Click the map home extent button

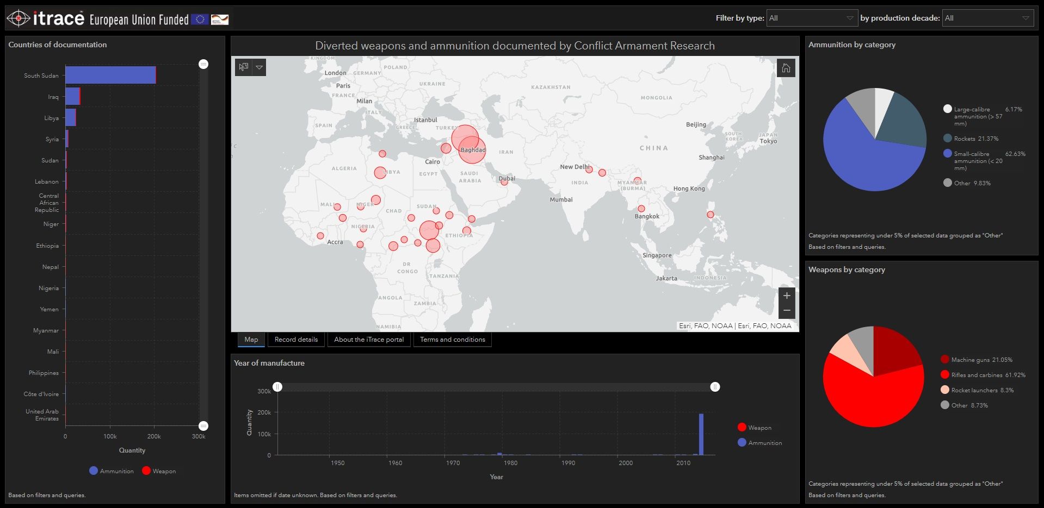click(786, 68)
